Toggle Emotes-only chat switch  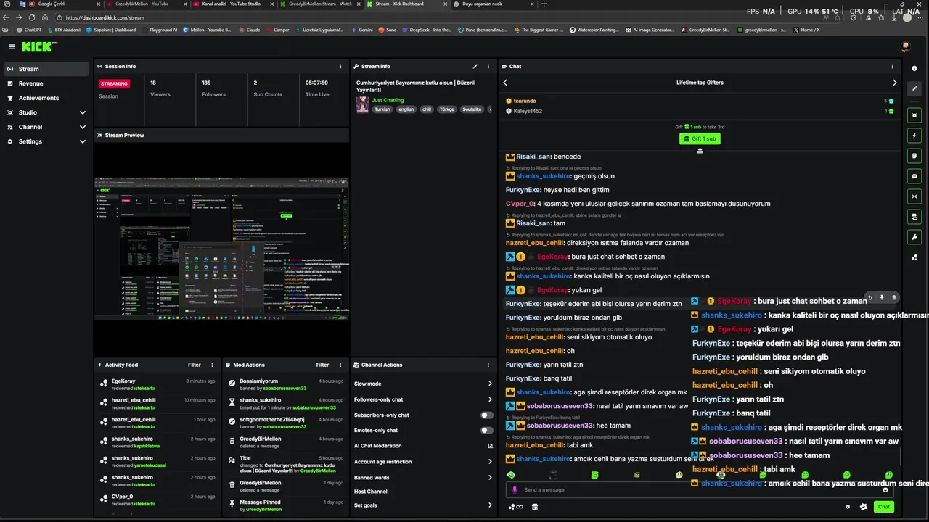click(486, 430)
